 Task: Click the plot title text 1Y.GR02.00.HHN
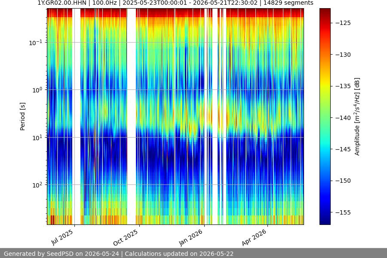(62, 3)
